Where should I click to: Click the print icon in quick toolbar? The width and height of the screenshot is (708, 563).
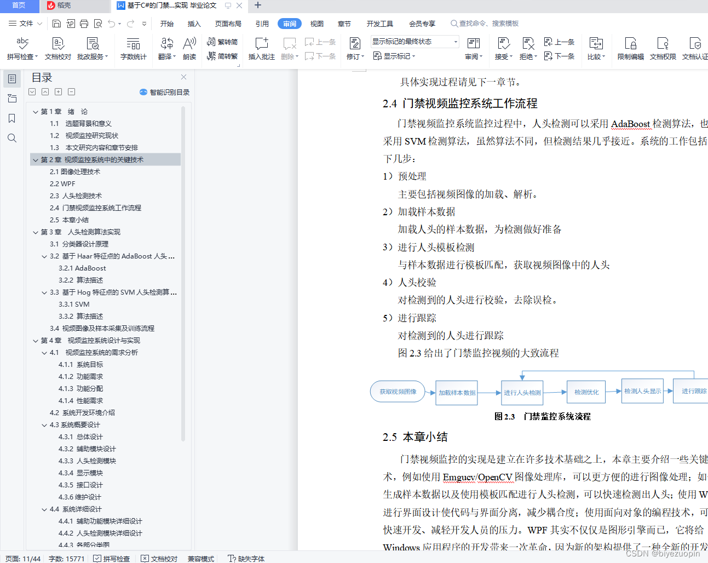[x=84, y=24]
